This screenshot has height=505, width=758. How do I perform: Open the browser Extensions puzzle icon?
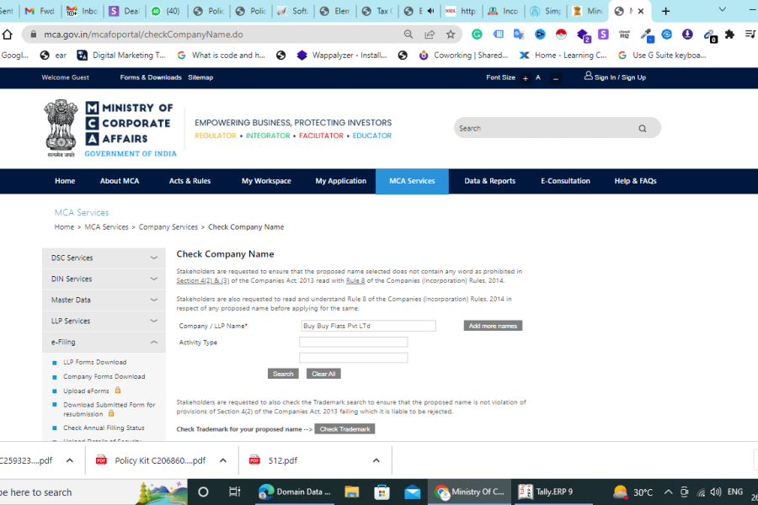click(729, 35)
